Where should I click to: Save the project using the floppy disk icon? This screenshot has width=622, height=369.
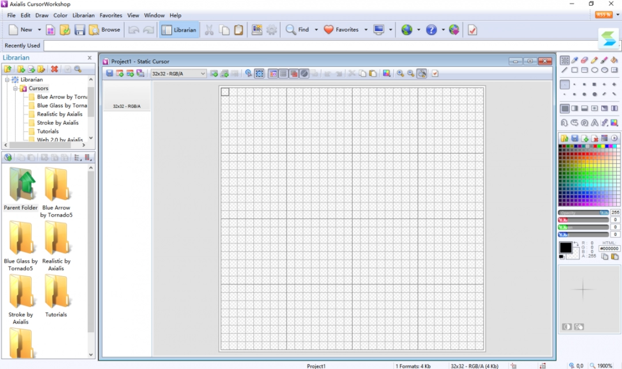click(79, 30)
